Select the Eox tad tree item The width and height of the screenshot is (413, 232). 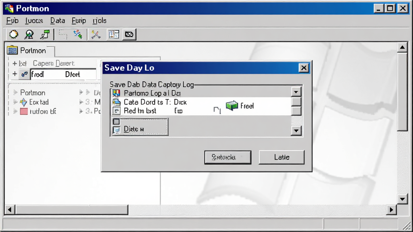tap(39, 102)
